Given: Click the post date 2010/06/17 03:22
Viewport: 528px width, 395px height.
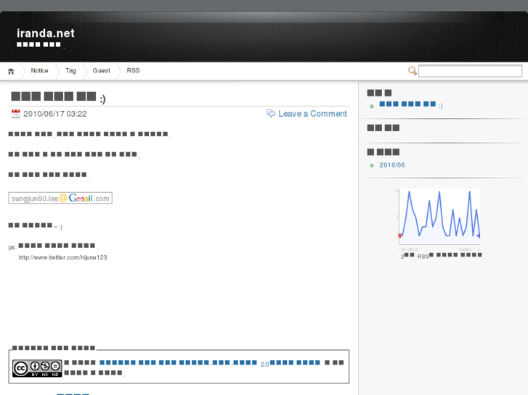Looking at the screenshot, I should 55,114.
